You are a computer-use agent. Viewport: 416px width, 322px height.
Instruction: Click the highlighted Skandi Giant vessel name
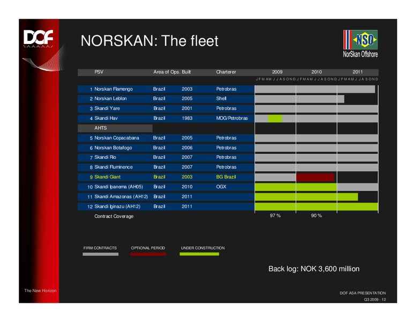(107, 177)
